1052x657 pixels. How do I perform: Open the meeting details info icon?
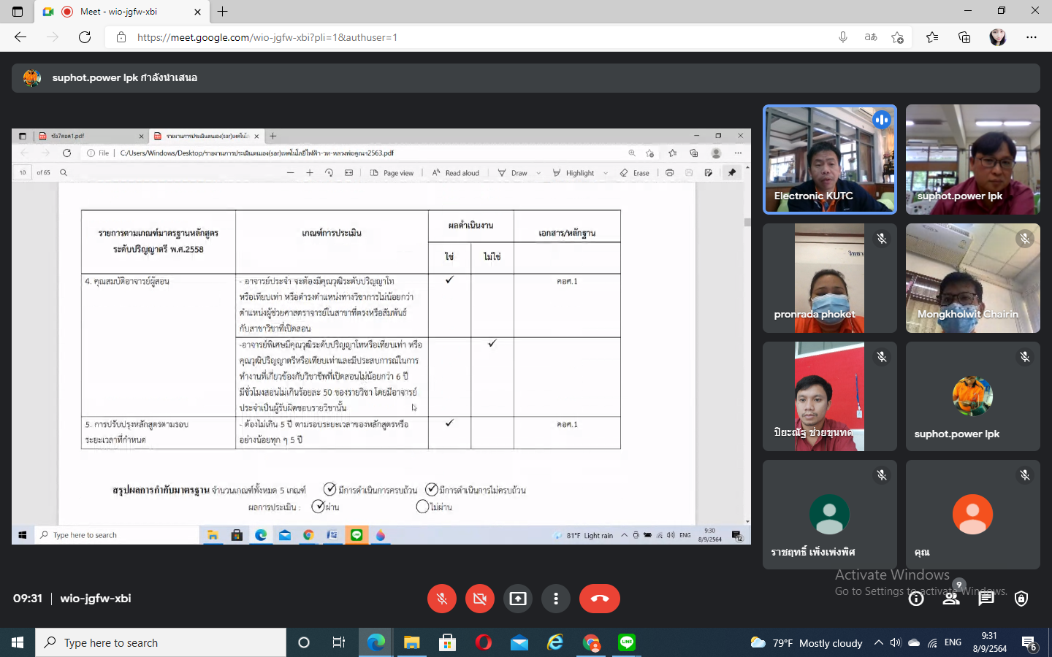(916, 599)
